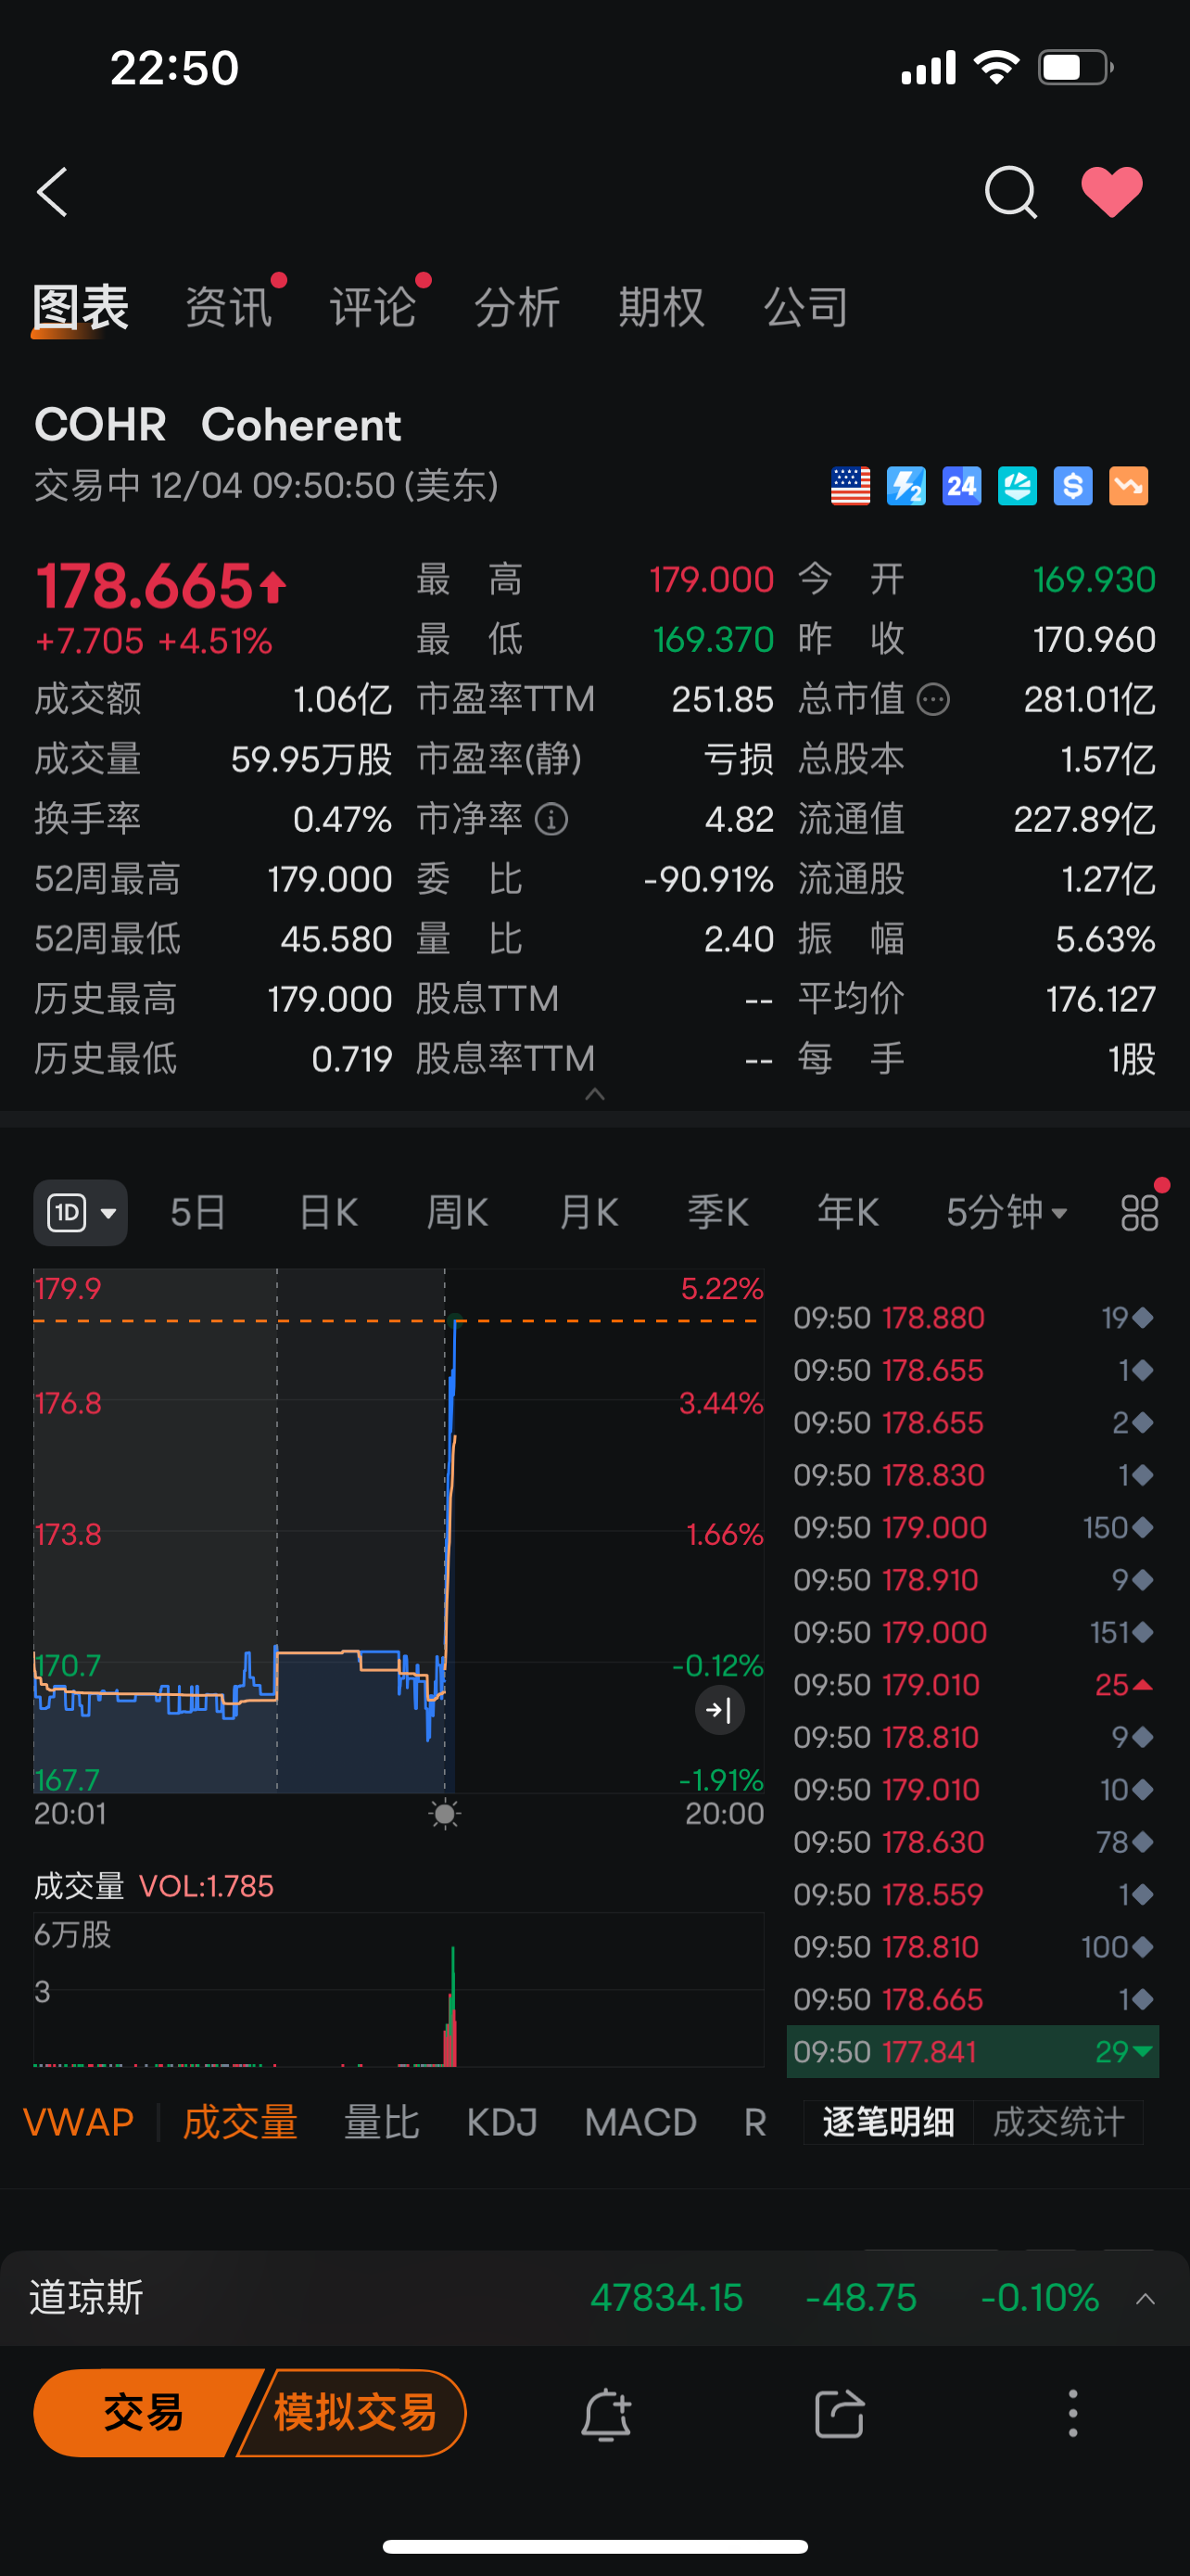The width and height of the screenshot is (1190, 2576).
Task: Tap the trade row 179.010 with volume 25
Action: (973, 1685)
